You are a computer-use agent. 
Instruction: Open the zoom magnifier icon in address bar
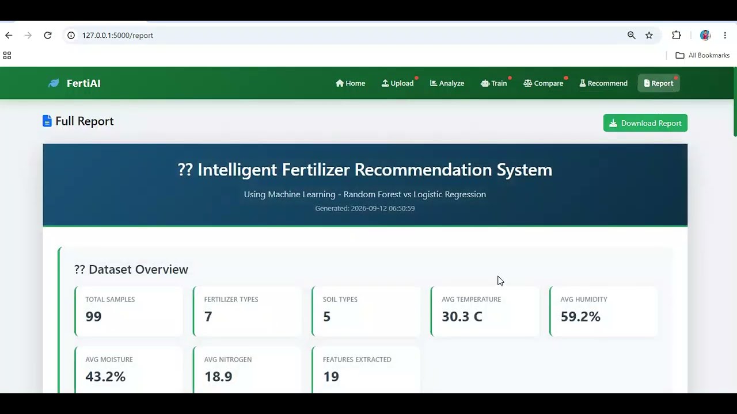coord(632,35)
